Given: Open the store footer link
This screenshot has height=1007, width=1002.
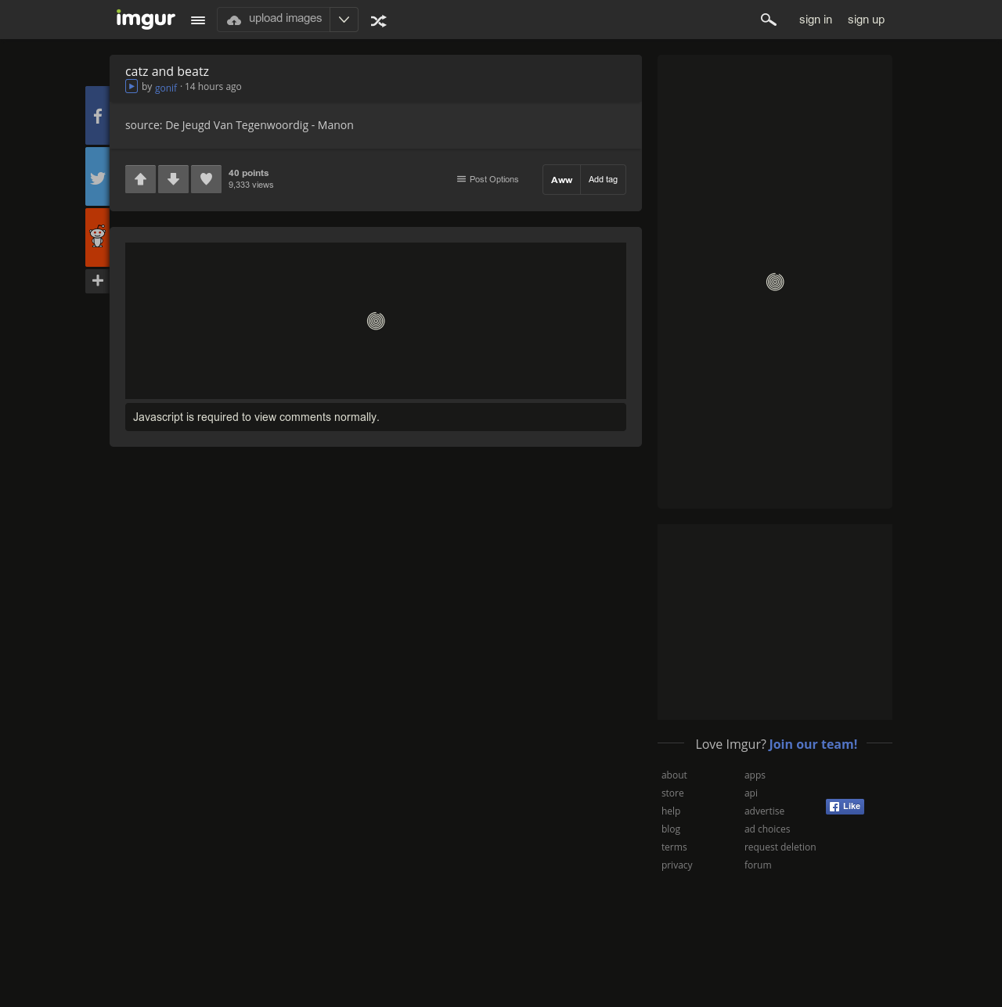Looking at the screenshot, I should (672, 793).
